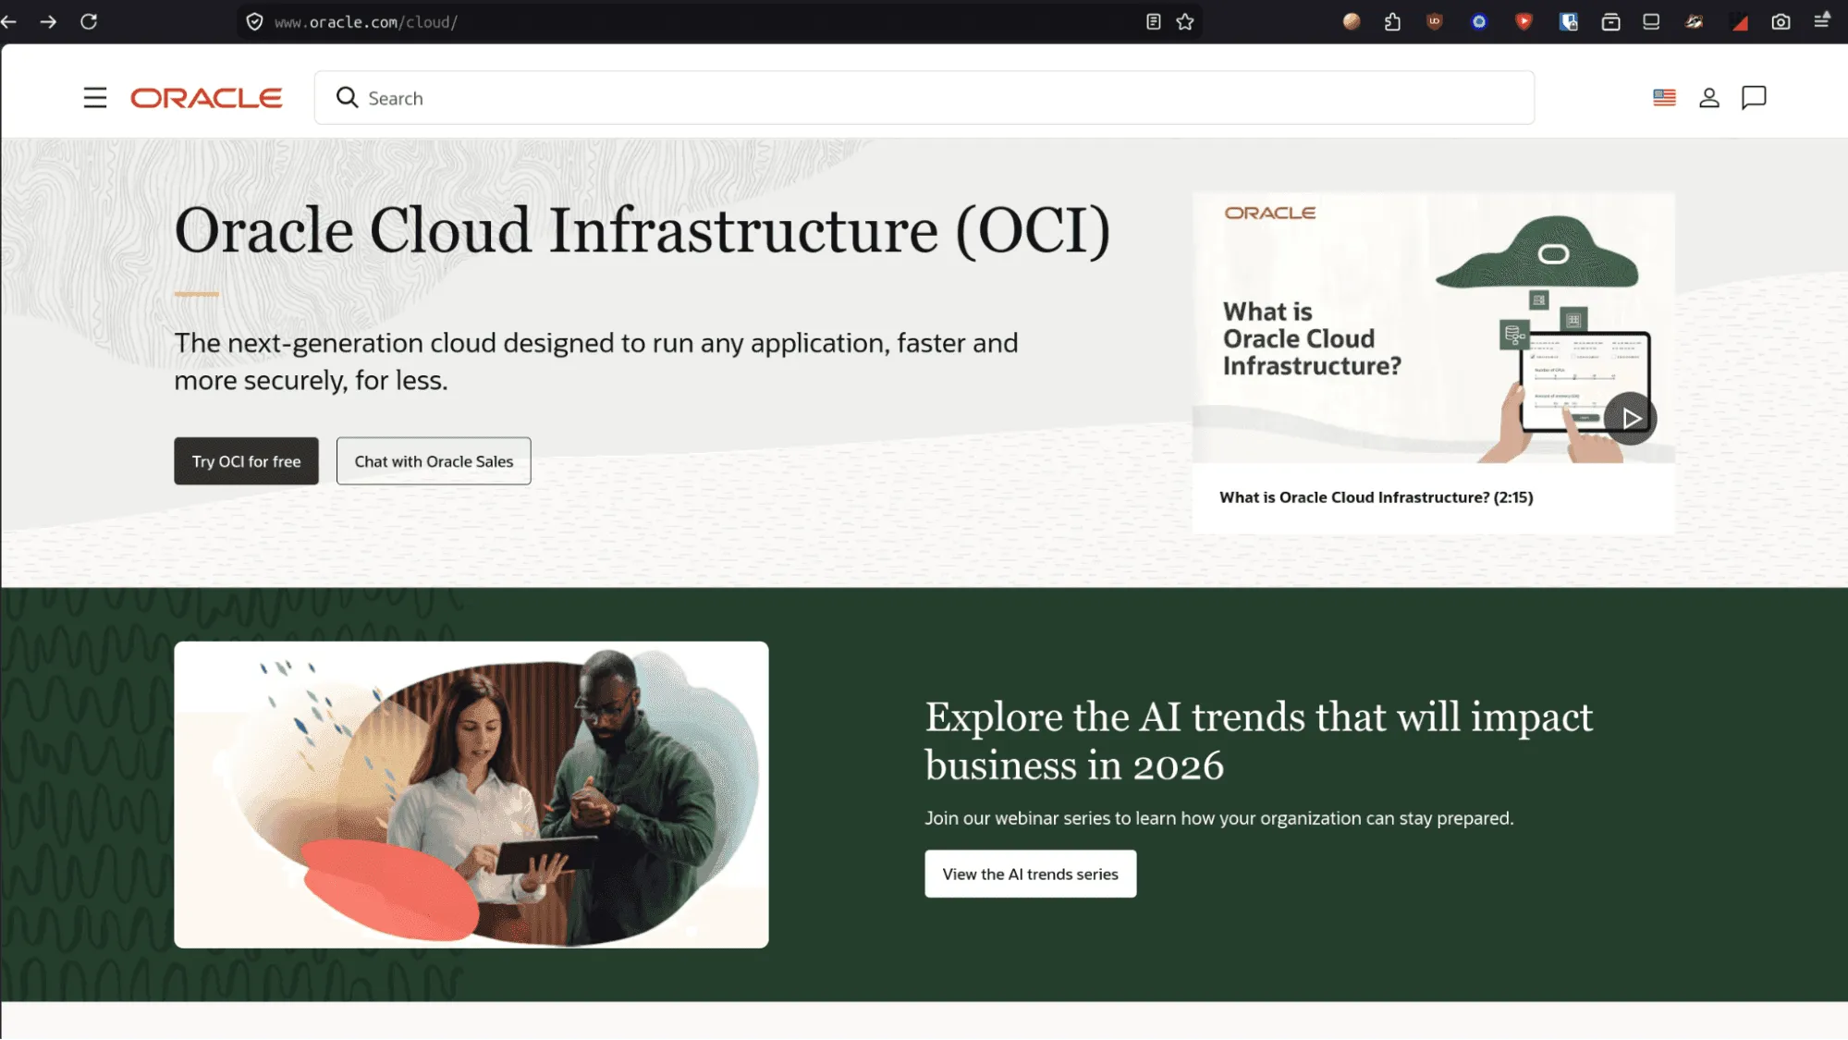Click the Chat with Oracle Sales button
Screen dimensions: 1848x1040
point(434,460)
